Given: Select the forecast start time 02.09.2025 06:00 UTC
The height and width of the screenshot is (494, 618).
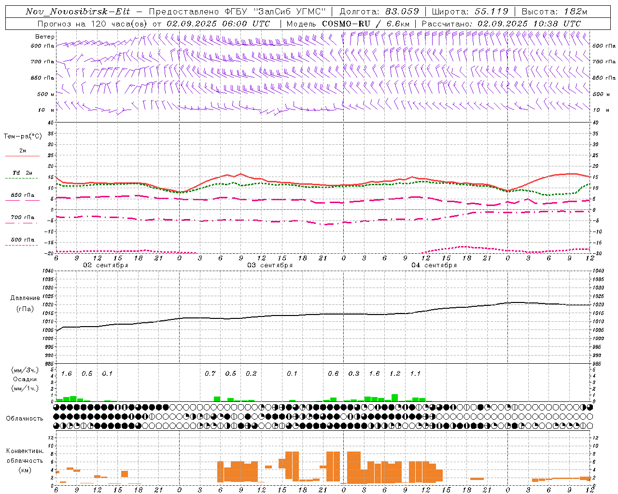Looking at the screenshot, I should pyautogui.click(x=218, y=24).
